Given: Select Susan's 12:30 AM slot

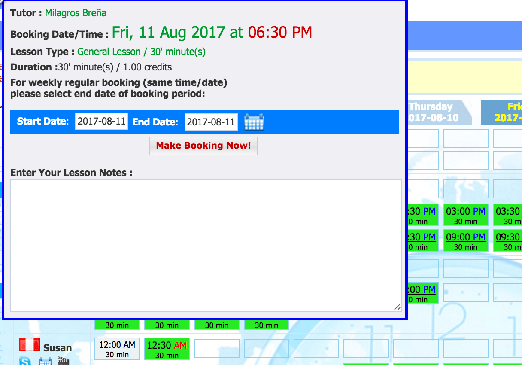Looking at the screenshot, I should coord(167,349).
